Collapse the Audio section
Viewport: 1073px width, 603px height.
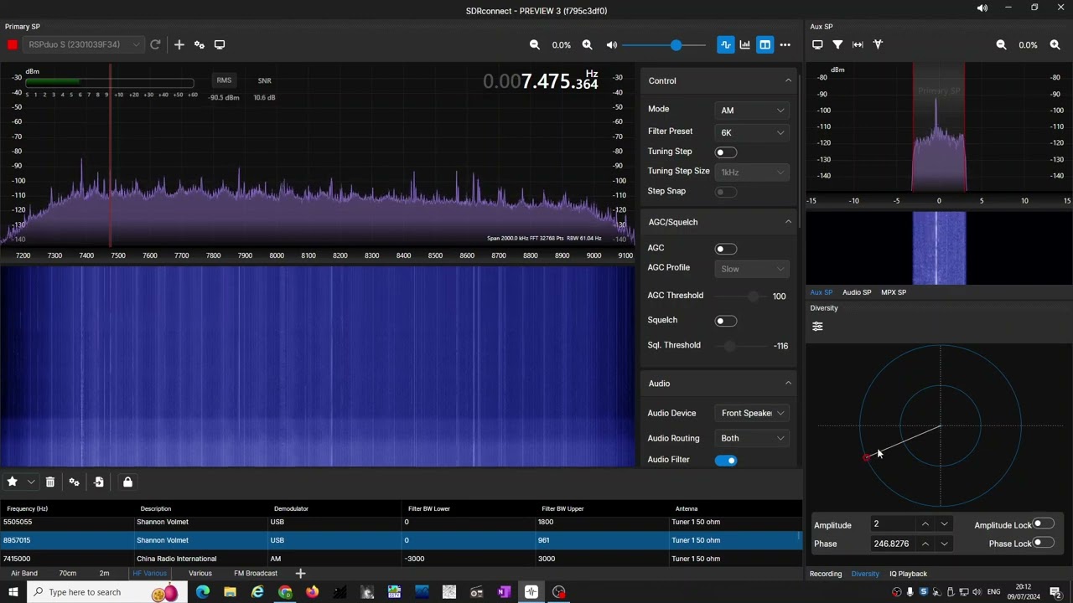tap(788, 383)
